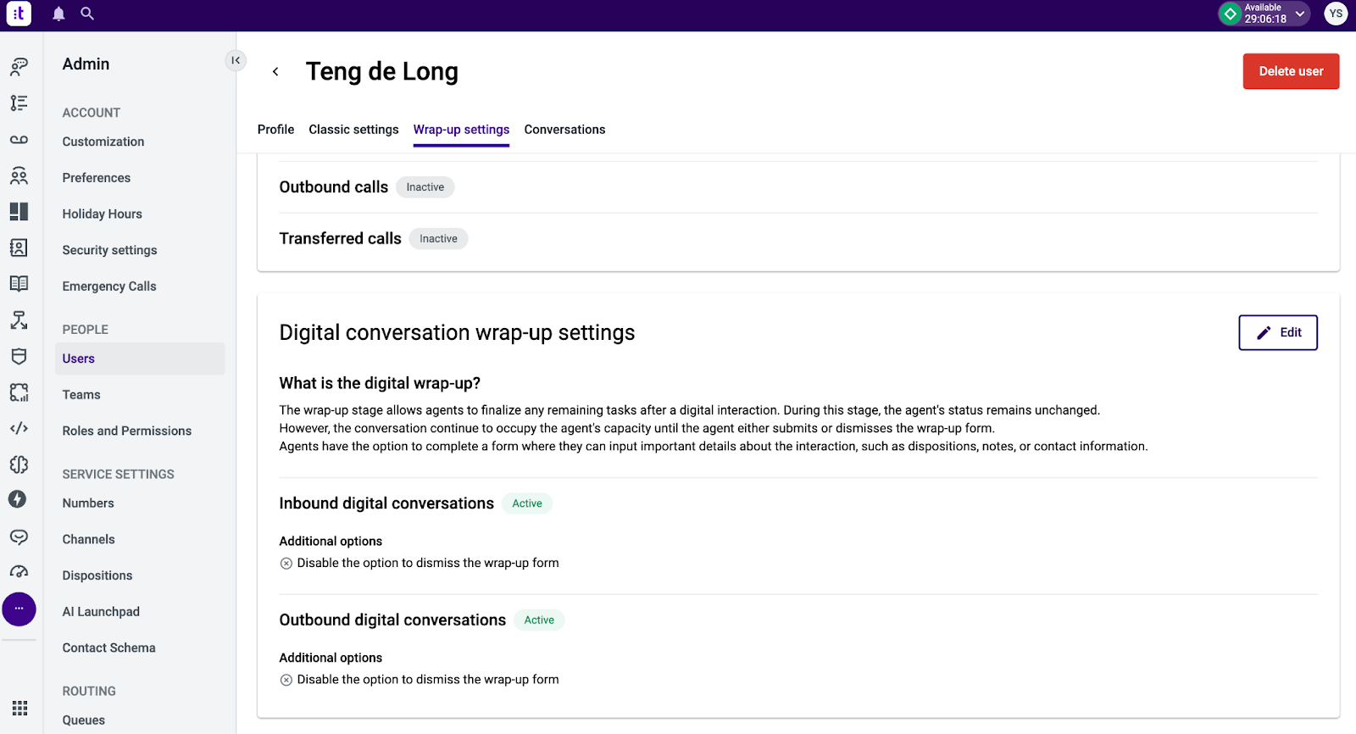This screenshot has width=1356, height=734.
Task: Open Preferences in Admin menu
Action: click(97, 178)
